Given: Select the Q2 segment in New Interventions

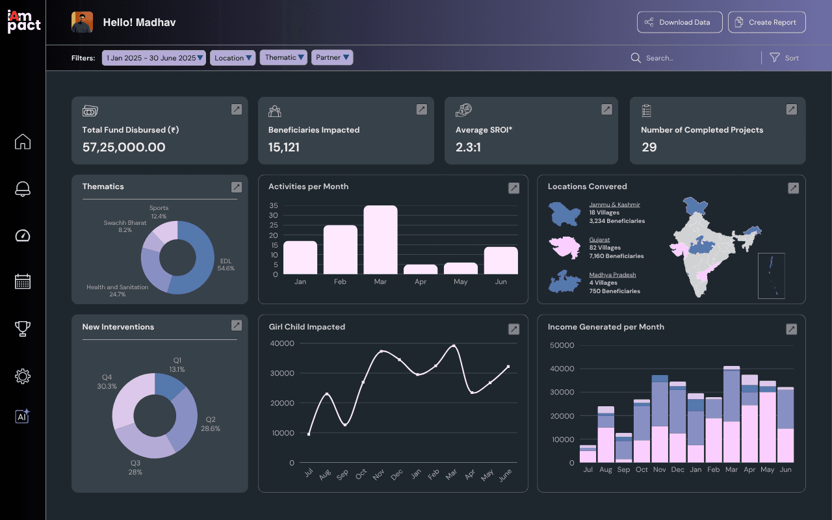Looking at the screenshot, I should [x=185, y=418].
